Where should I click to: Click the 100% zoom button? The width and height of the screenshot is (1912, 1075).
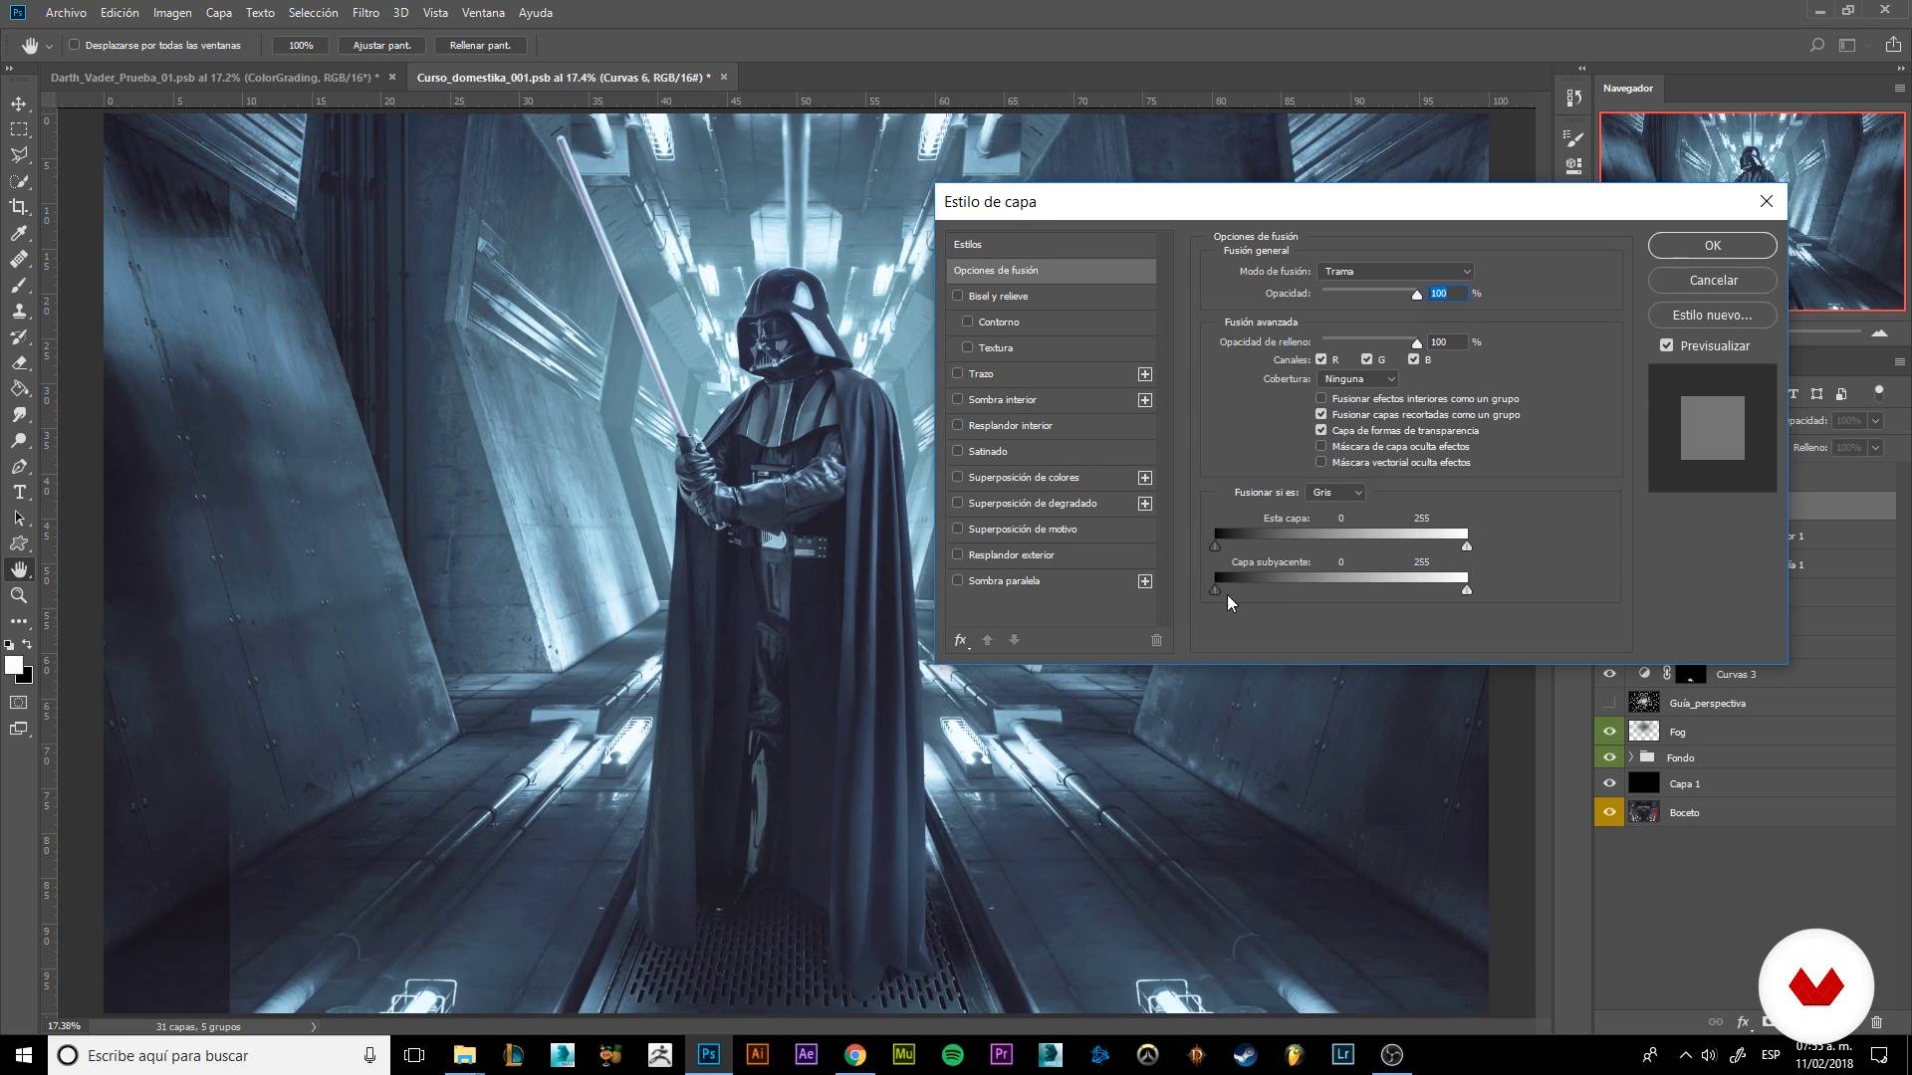click(x=301, y=45)
